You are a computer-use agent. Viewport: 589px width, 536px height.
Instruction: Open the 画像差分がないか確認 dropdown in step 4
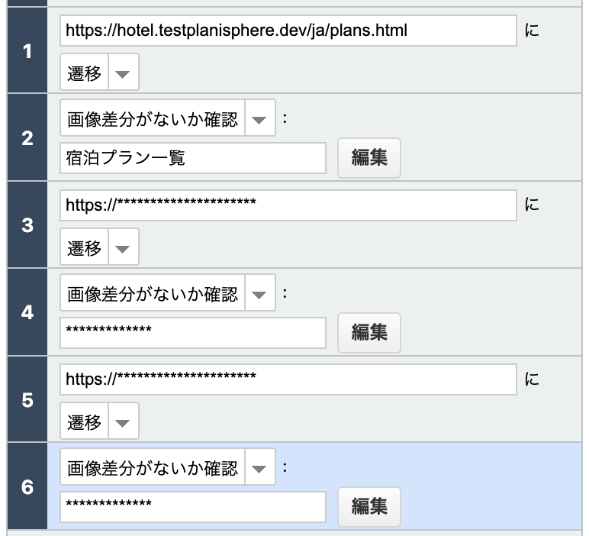168,292
